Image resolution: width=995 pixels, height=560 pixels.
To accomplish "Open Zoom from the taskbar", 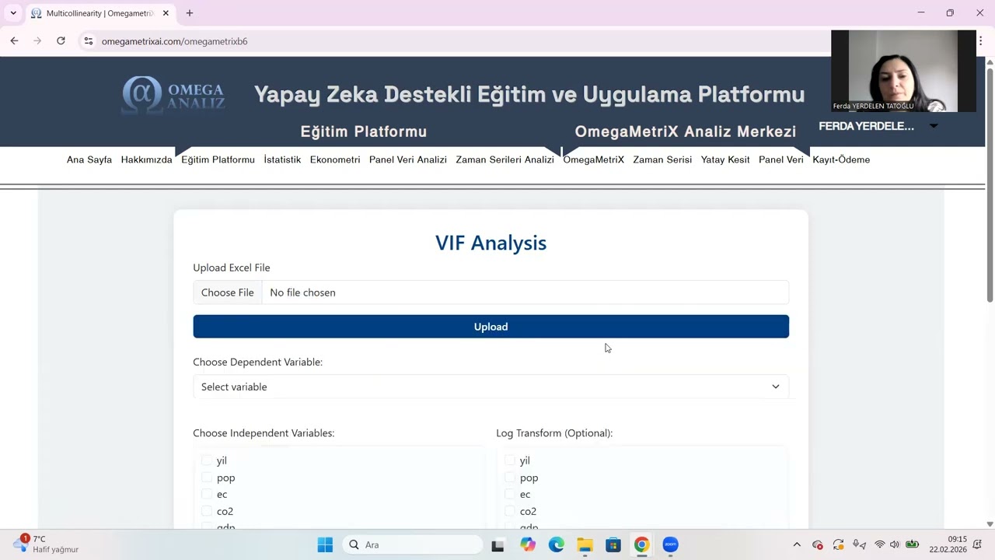I will tap(670, 544).
